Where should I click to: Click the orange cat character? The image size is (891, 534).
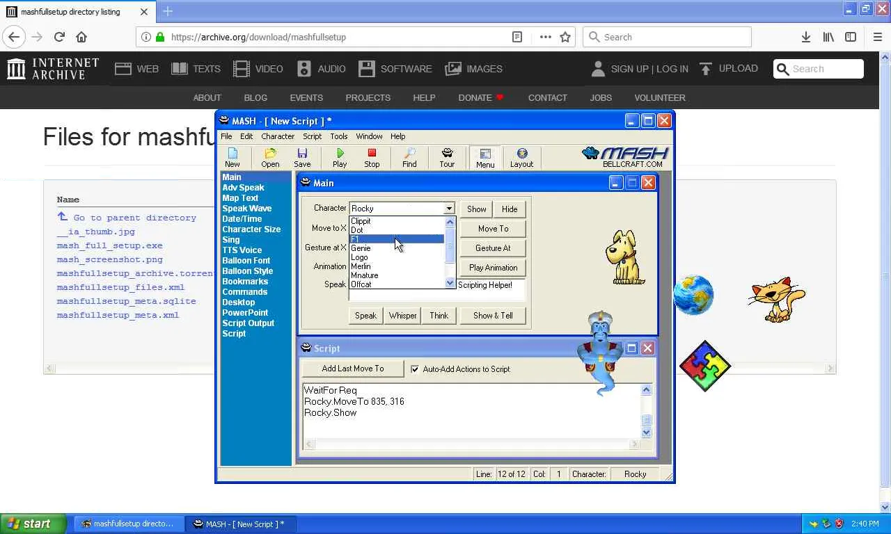tap(777, 299)
